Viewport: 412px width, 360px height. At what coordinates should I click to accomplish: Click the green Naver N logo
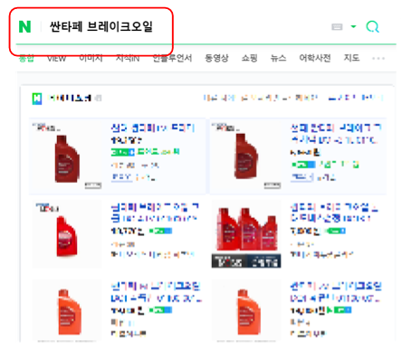coord(24,26)
